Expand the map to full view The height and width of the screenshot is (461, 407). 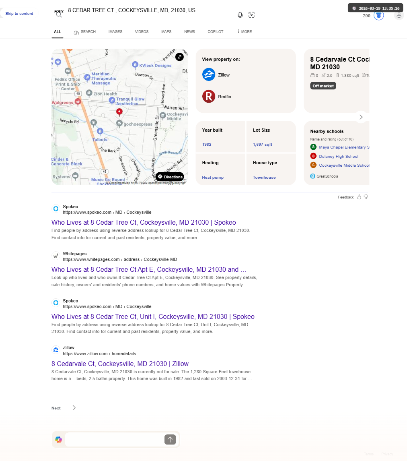point(179,57)
